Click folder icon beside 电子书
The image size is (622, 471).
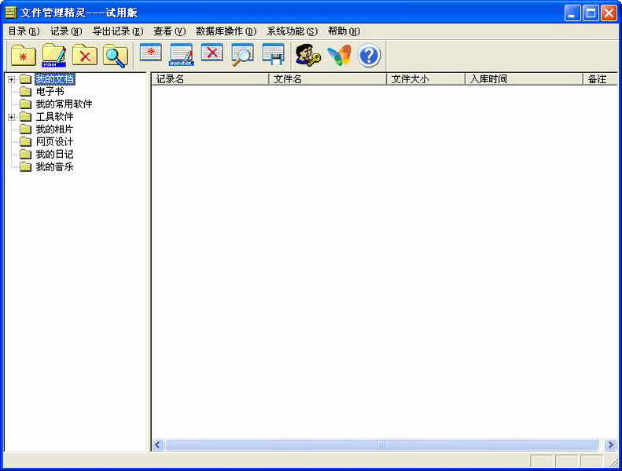tap(26, 92)
